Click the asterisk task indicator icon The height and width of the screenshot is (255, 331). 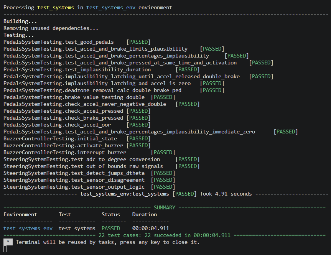point(8,242)
